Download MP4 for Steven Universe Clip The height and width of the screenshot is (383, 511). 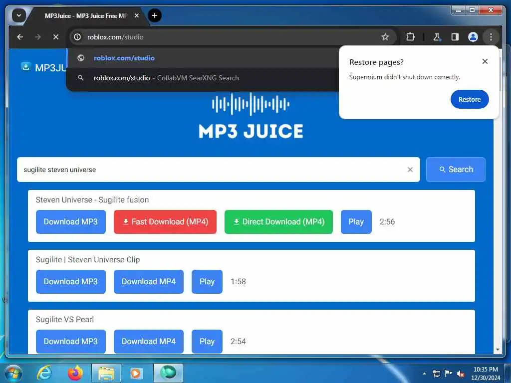149,282
